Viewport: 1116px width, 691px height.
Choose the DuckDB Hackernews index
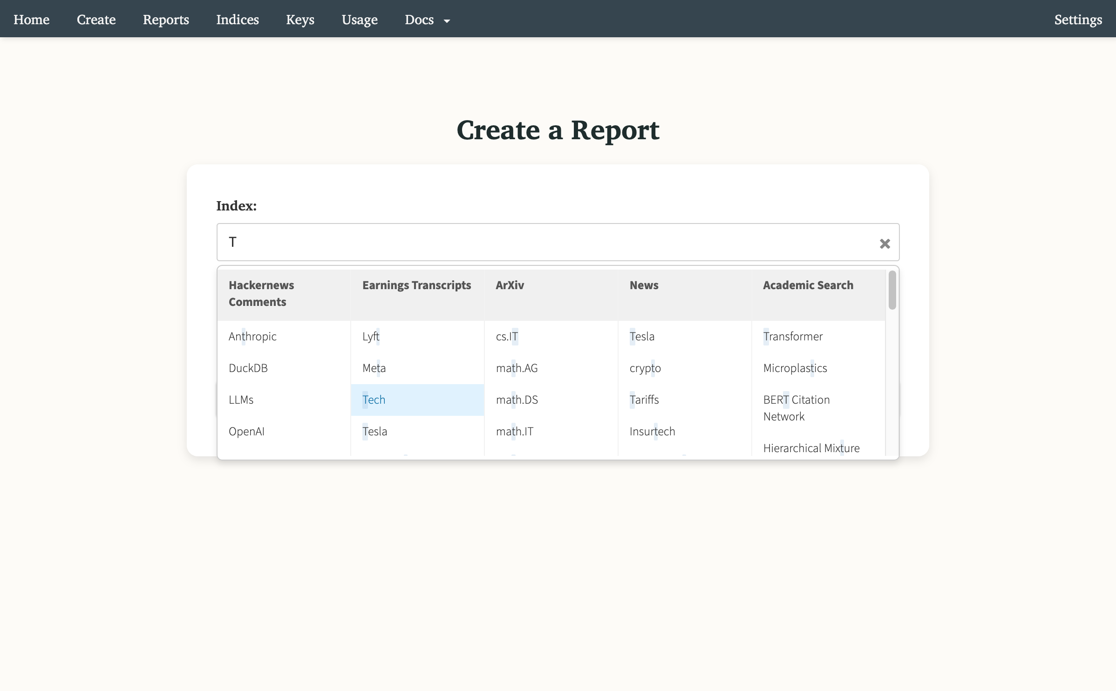(248, 368)
